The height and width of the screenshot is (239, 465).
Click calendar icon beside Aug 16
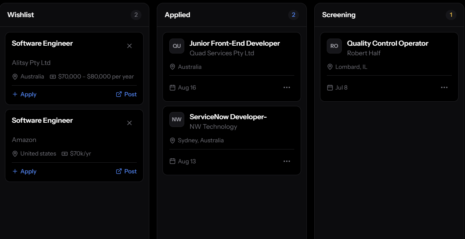pyautogui.click(x=172, y=88)
